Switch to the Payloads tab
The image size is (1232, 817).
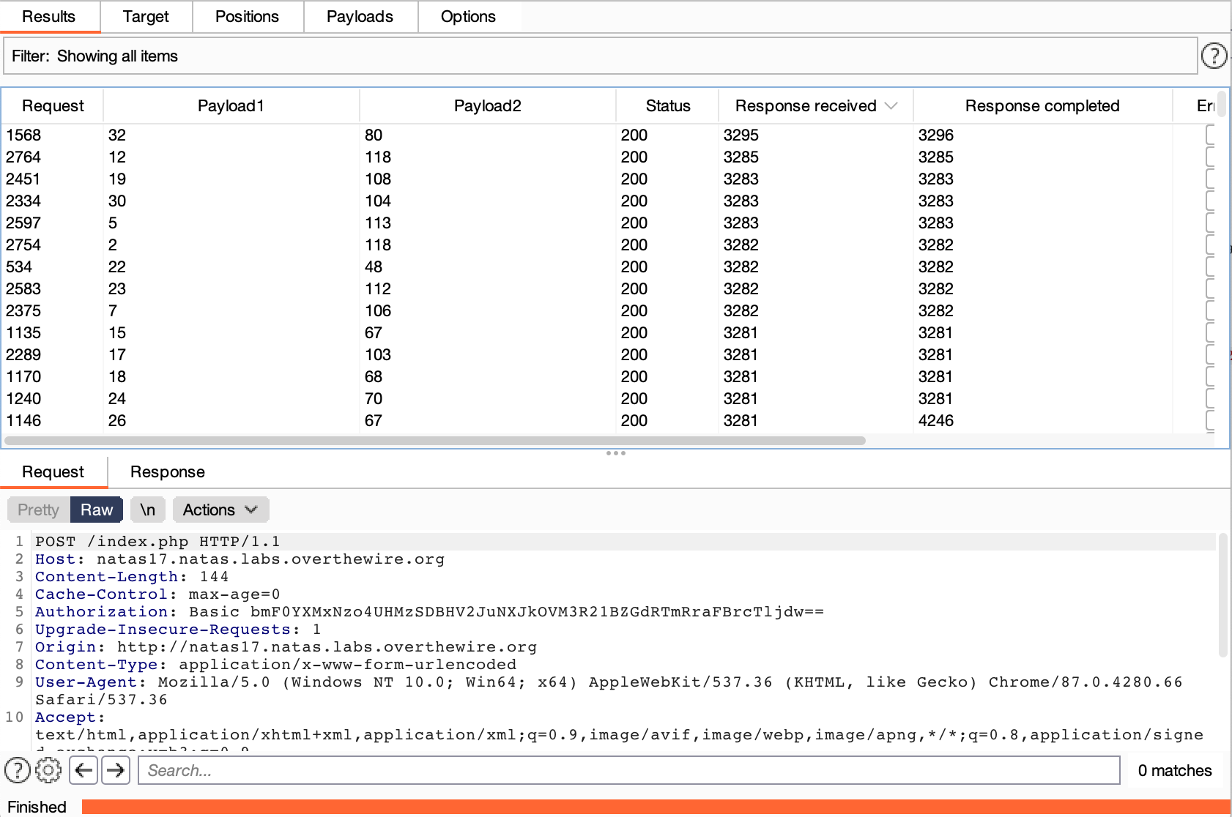tap(360, 17)
